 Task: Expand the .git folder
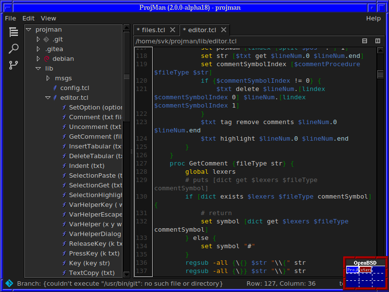(38, 39)
